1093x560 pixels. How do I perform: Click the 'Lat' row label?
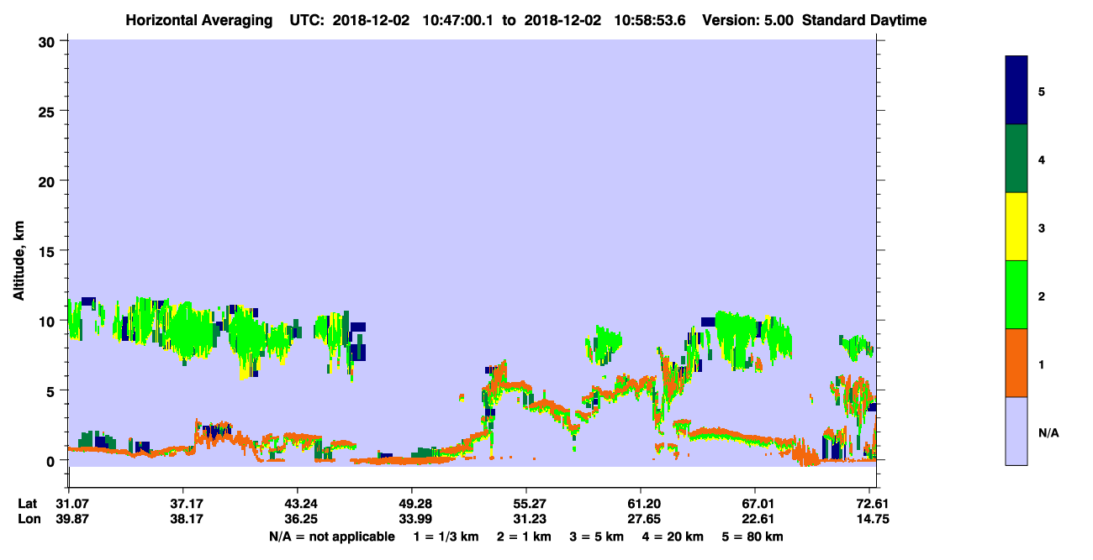tap(28, 504)
